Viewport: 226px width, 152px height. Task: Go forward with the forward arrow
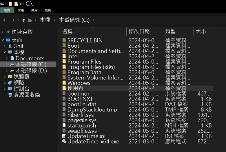tap(12, 20)
